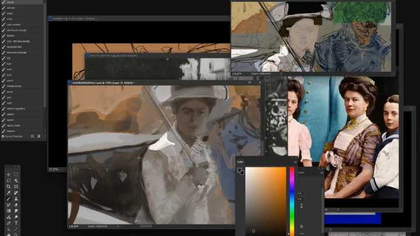Click the foreground color swatch in Color panel
Viewport: 420px width, 236px height.
[240, 170]
